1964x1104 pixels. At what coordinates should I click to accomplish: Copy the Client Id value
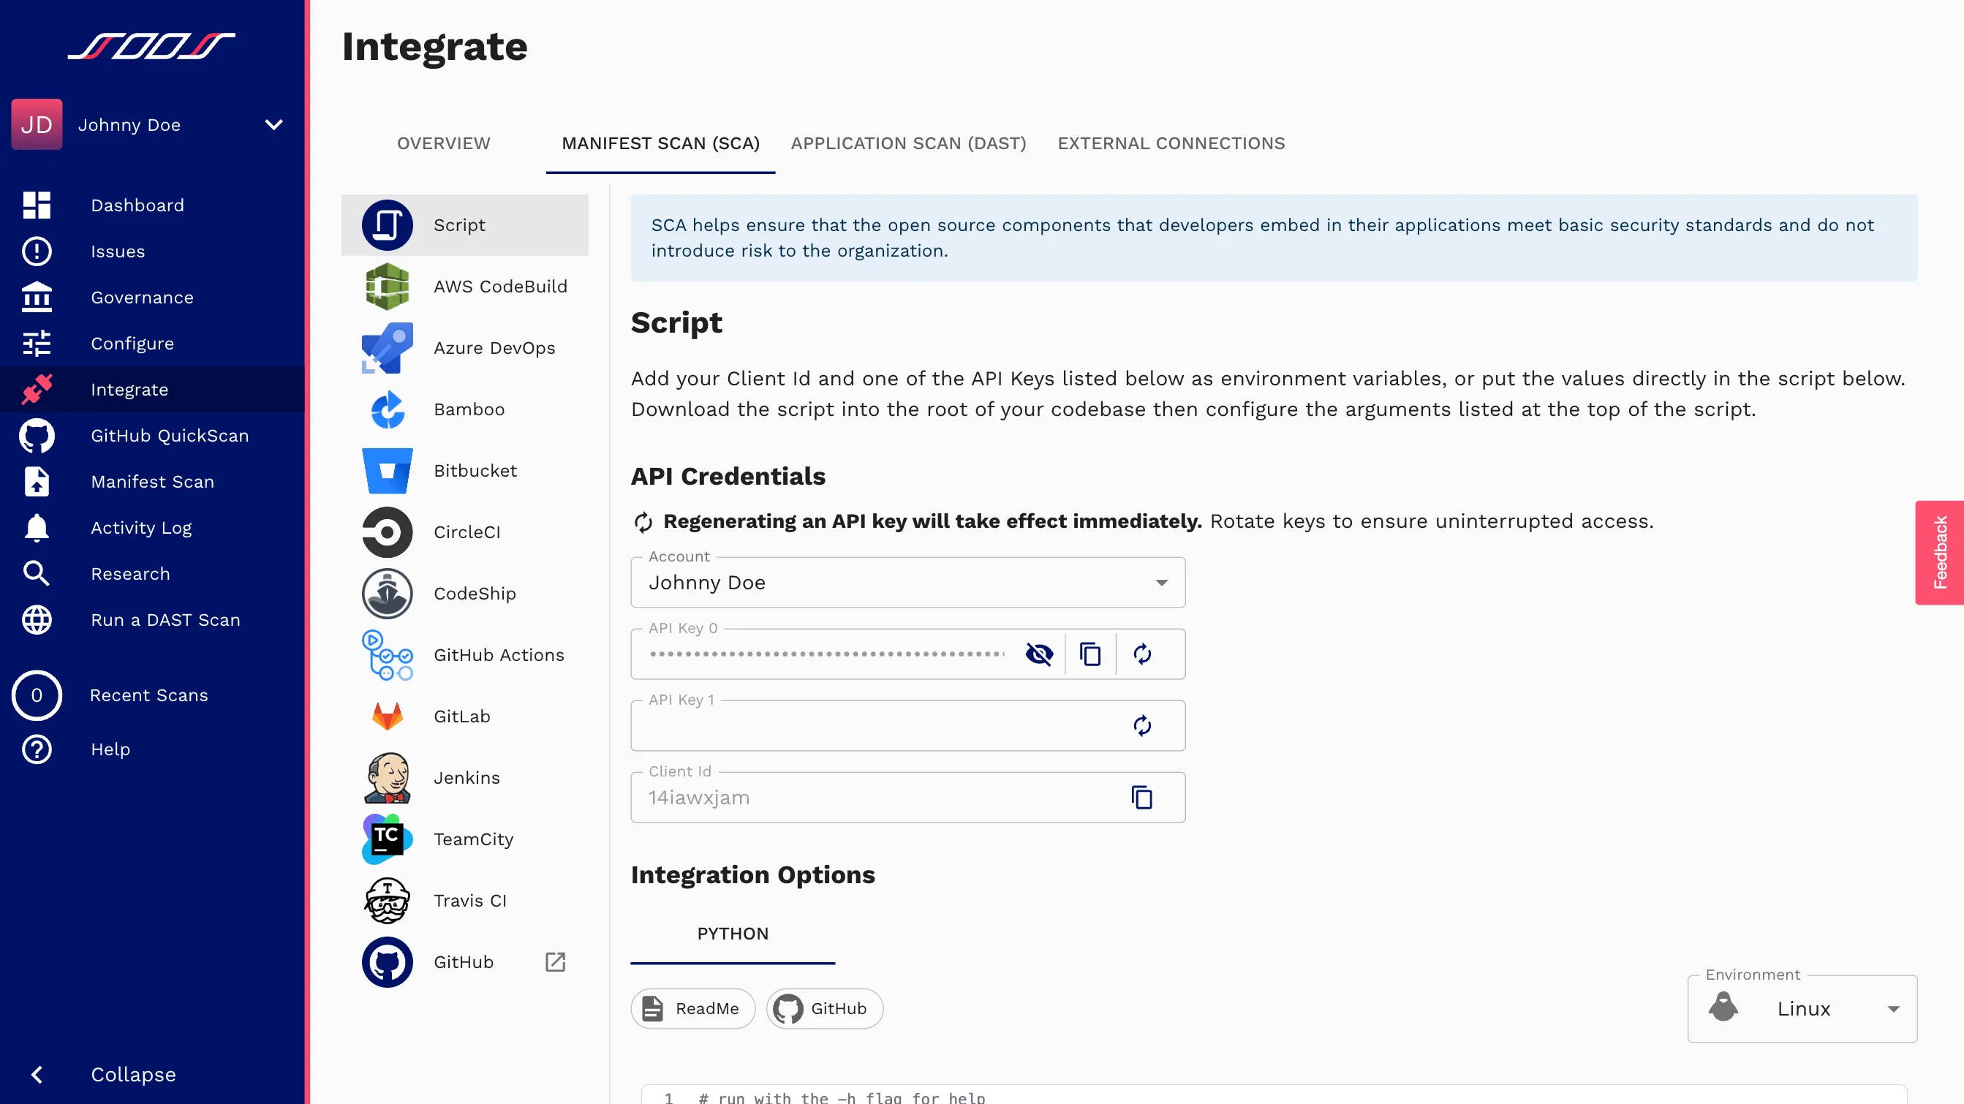[1141, 798]
